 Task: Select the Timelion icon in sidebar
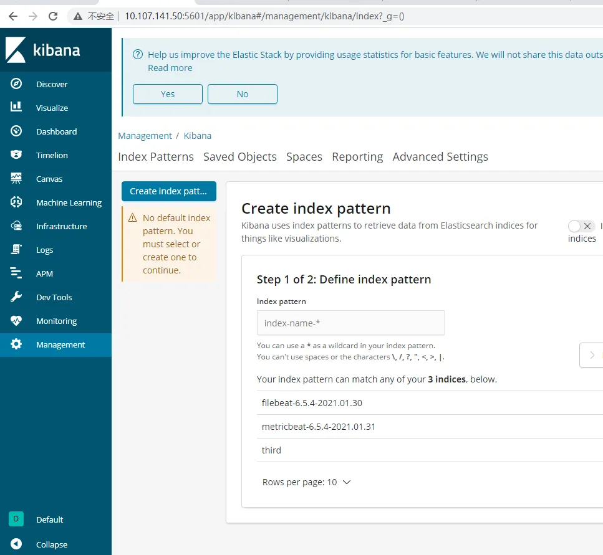[16, 155]
